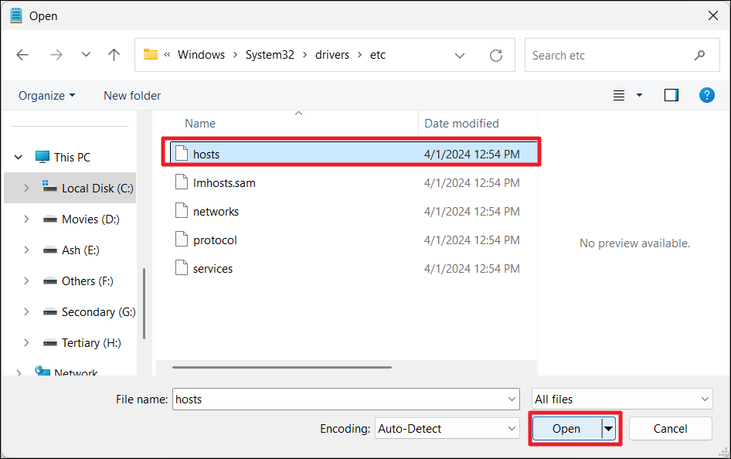
Task: Click the view layout icon
Action: point(619,95)
